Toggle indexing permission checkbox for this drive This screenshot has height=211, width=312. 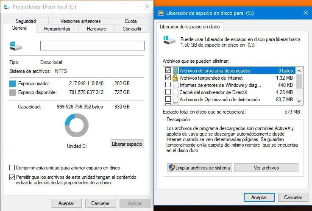coord(12,177)
